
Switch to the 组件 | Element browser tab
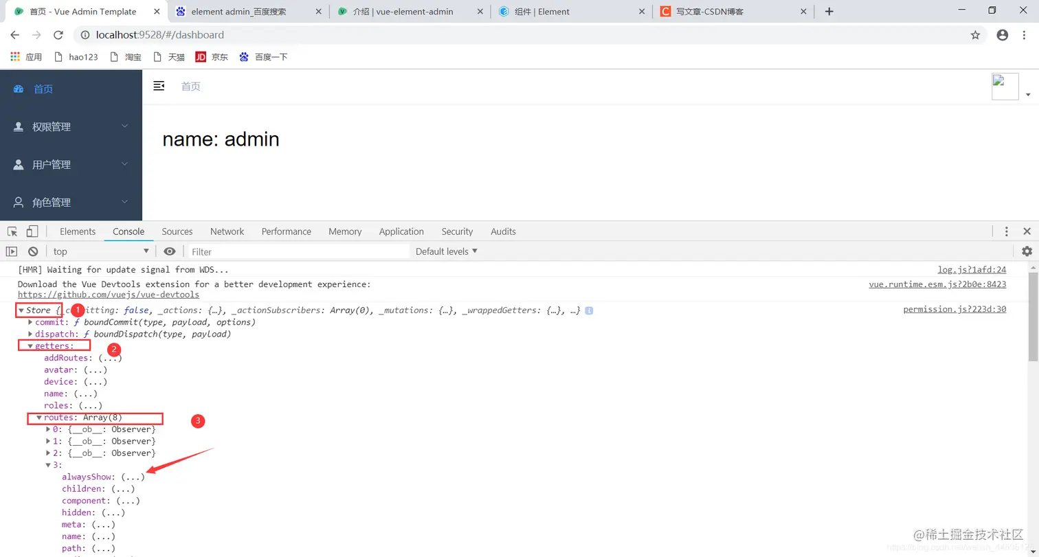point(572,12)
